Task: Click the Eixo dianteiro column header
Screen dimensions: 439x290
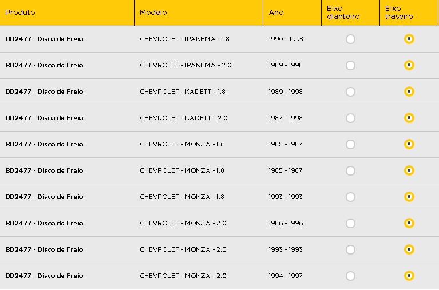Action: (x=343, y=13)
